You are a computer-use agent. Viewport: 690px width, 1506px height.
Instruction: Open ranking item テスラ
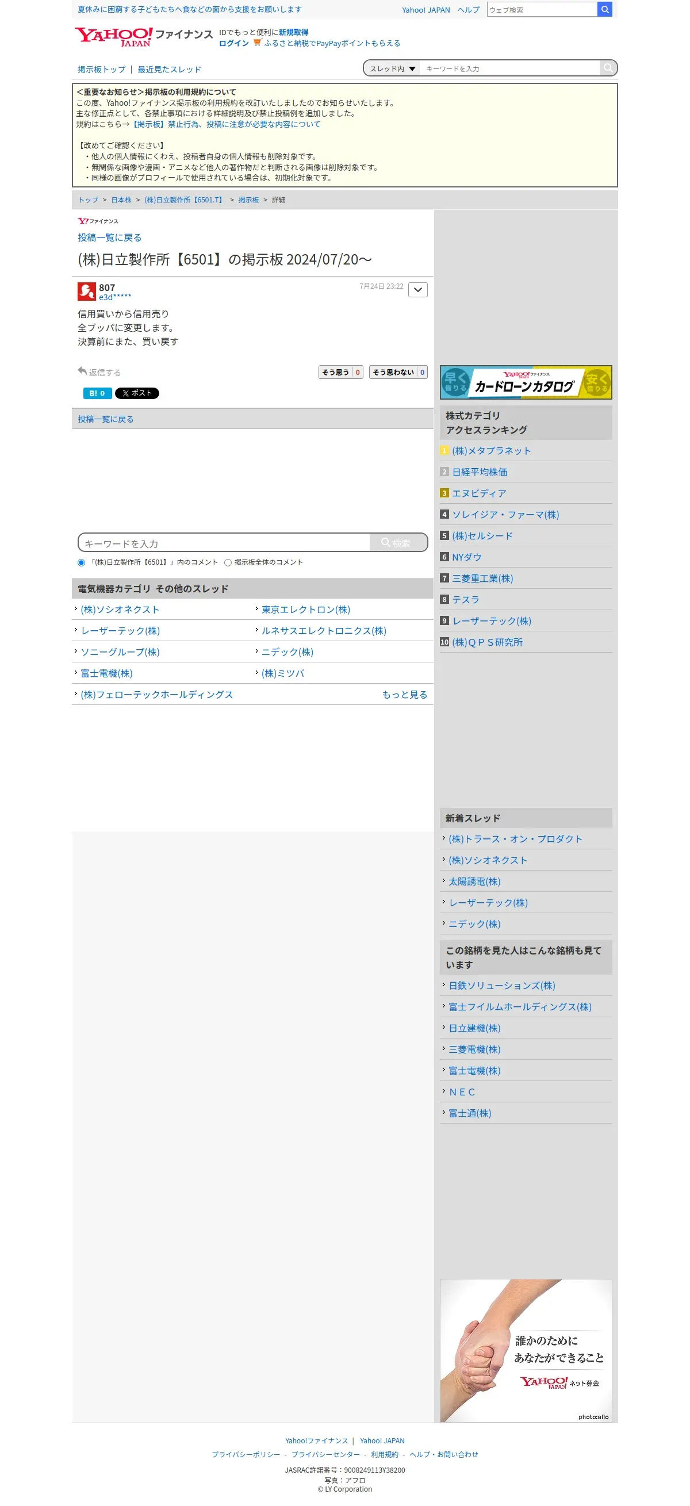(x=465, y=600)
